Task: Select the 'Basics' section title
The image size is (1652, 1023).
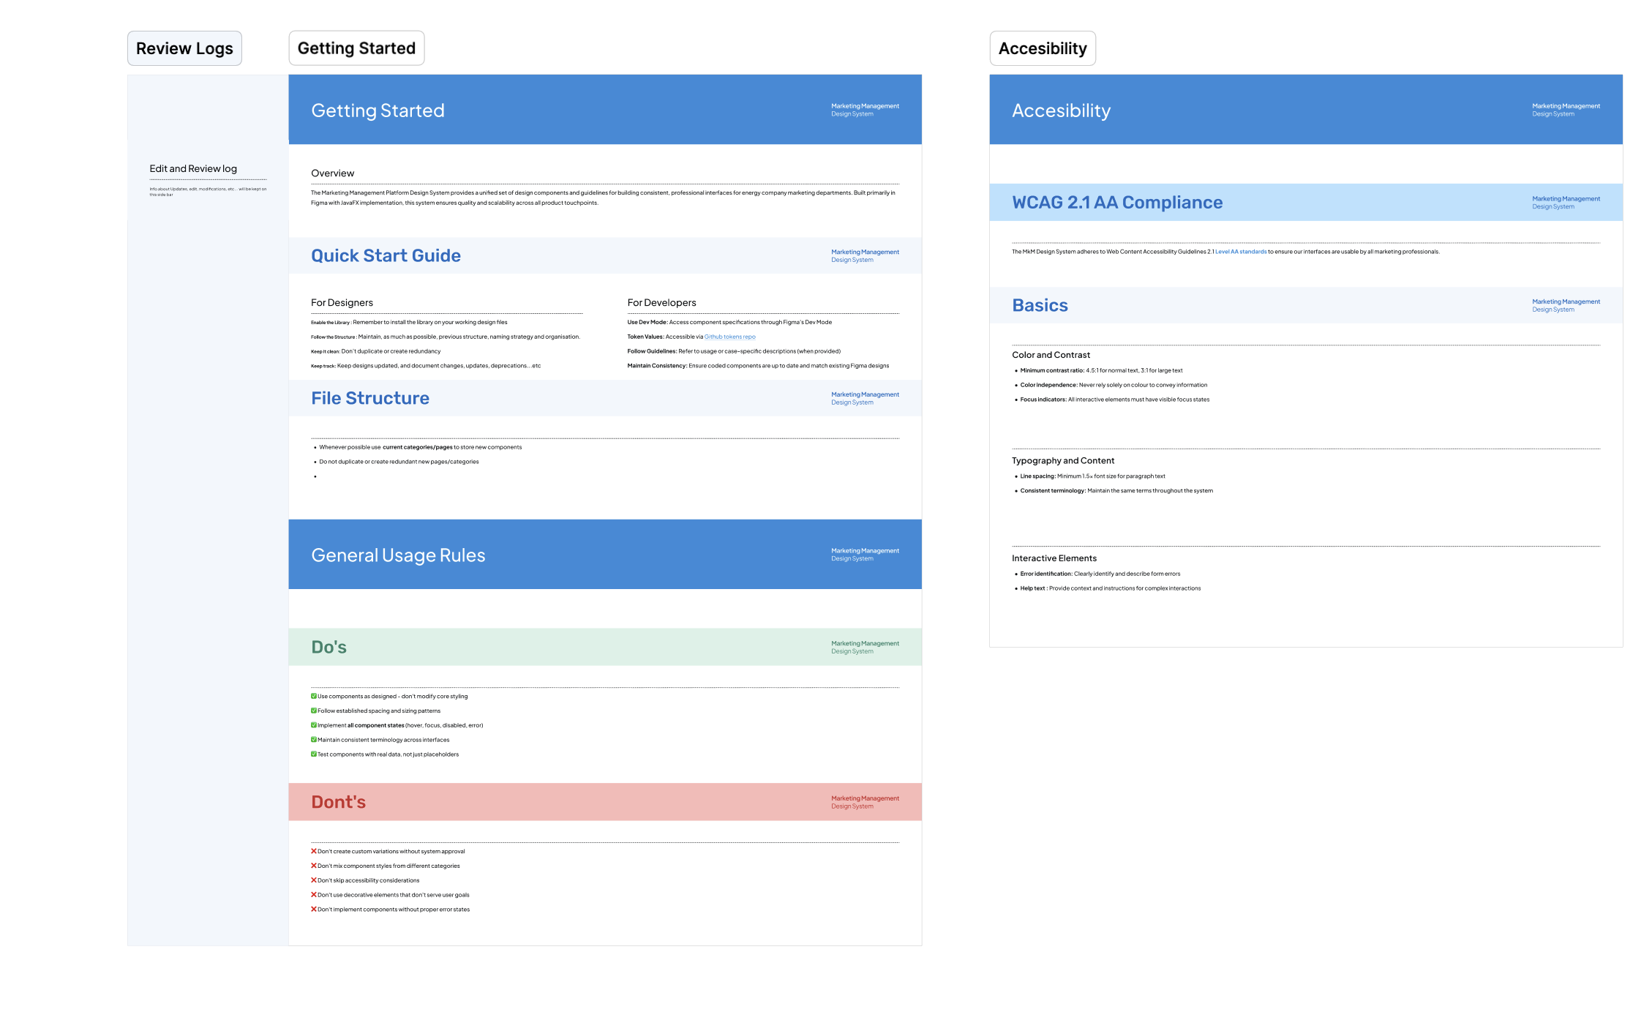Action: point(1040,305)
